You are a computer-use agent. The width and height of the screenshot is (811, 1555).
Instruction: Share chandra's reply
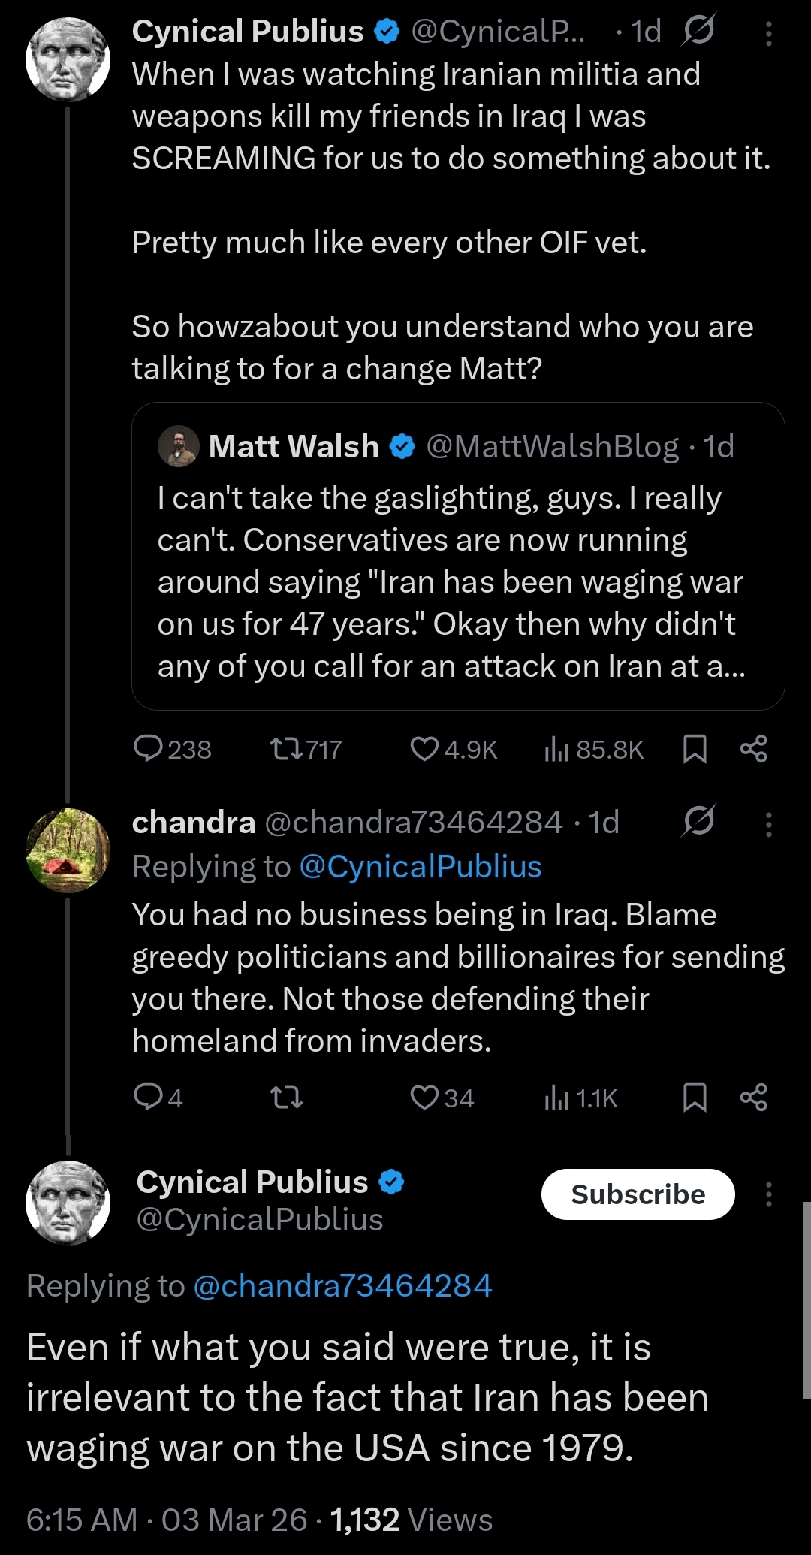coord(753,1098)
